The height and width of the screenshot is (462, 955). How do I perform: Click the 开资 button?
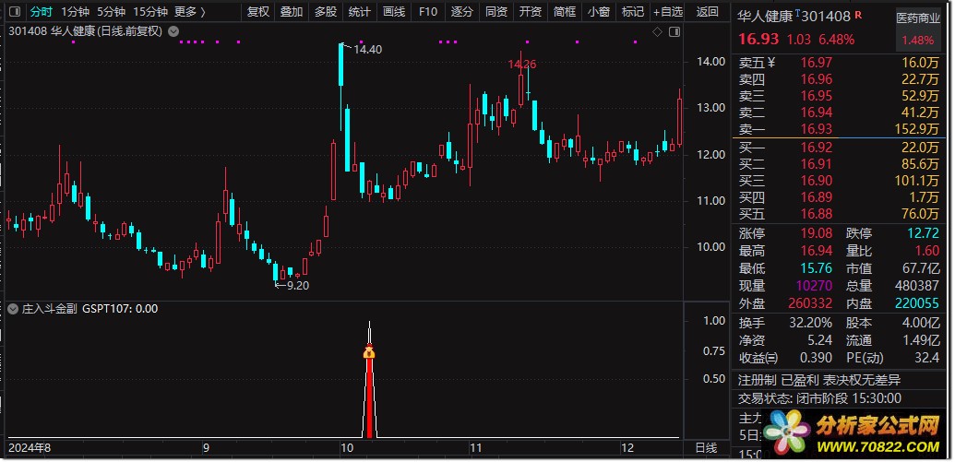530,12
